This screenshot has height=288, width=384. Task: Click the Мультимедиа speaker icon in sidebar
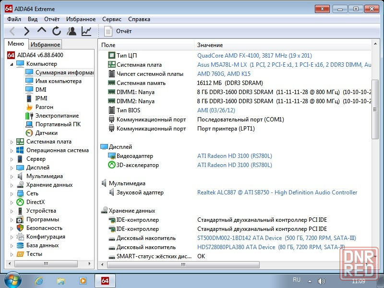(x=20, y=176)
